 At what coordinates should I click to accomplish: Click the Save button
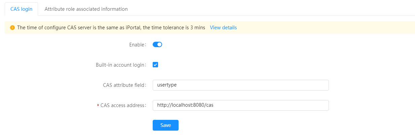[x=165, y=125]
